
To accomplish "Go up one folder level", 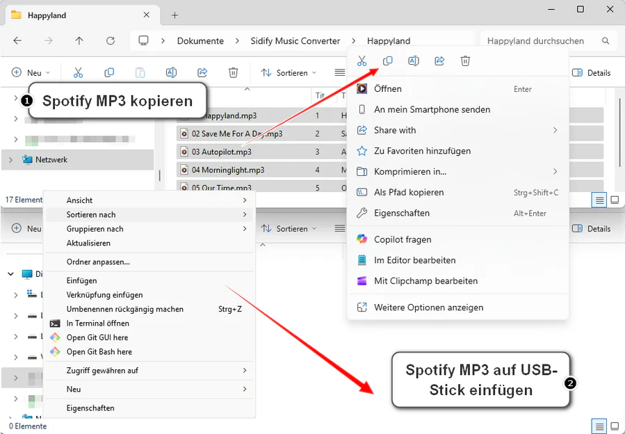I will 79,40.
